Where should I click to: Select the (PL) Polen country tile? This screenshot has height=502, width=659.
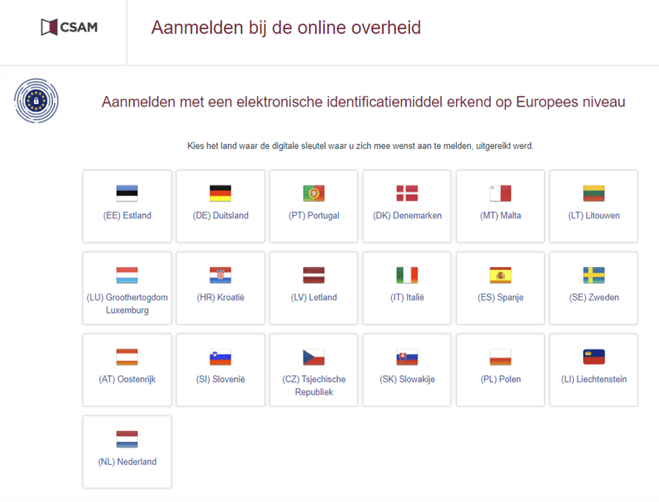[500, 370]
